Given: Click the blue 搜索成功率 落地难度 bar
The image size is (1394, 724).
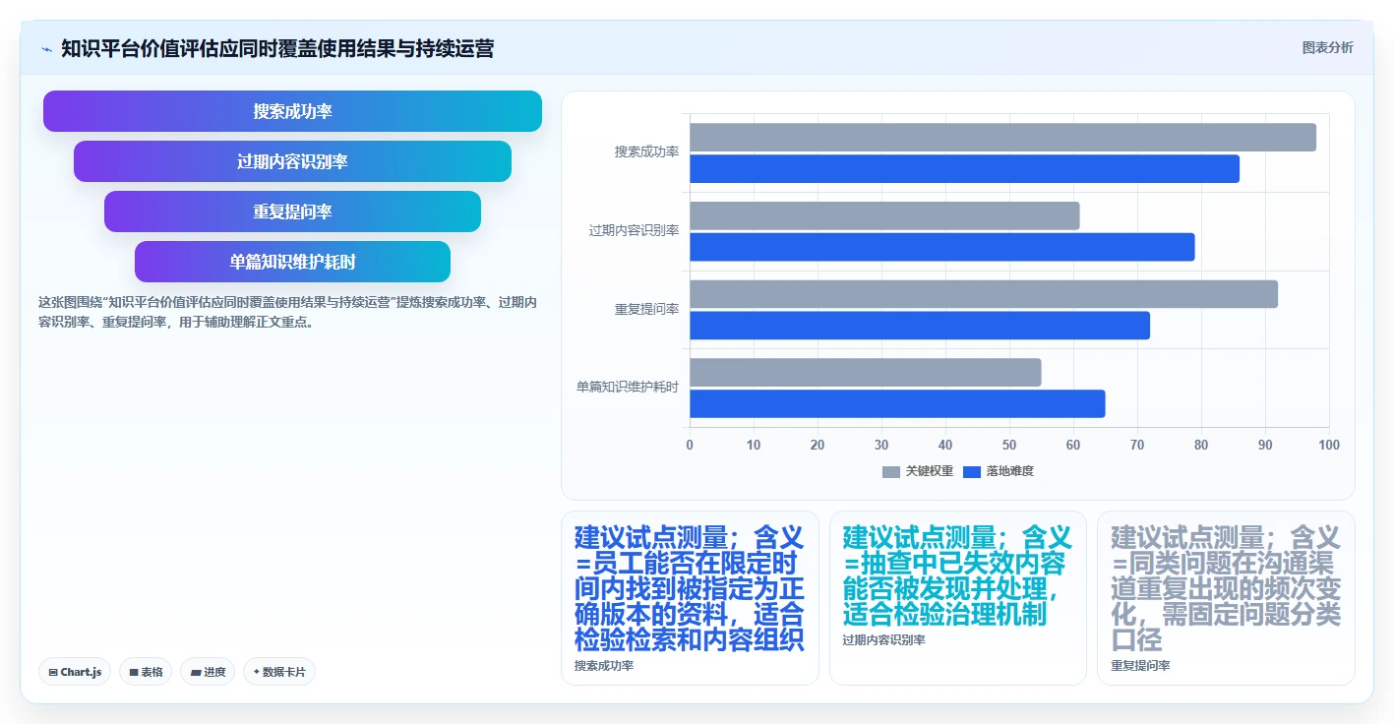Looking at the screenshot, I should 964,168.
